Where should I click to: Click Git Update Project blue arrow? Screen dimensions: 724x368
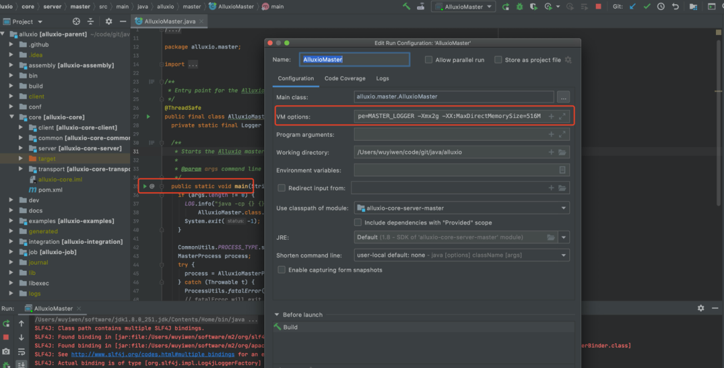633,7
